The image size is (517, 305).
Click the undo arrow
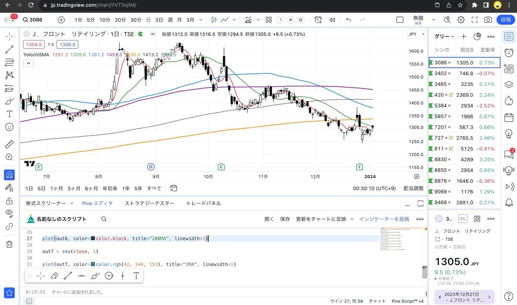point(349,20)
